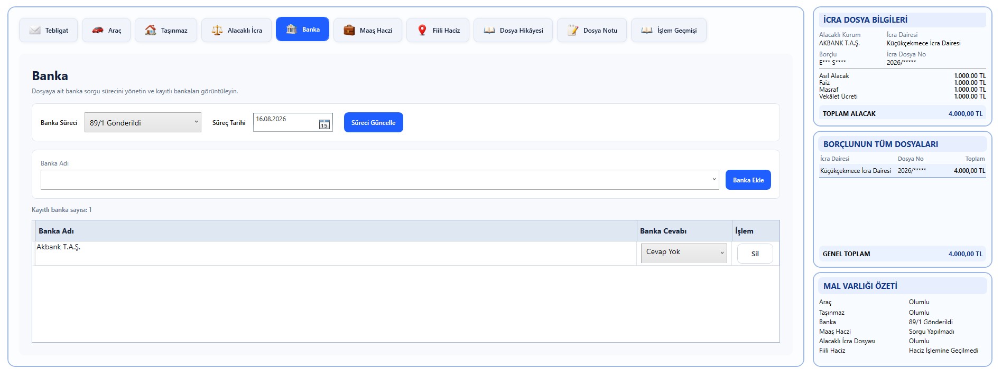This screenshot has width=1002, height=369.
Task: Click the Borçlu value E*** S****
Action: 832,62
